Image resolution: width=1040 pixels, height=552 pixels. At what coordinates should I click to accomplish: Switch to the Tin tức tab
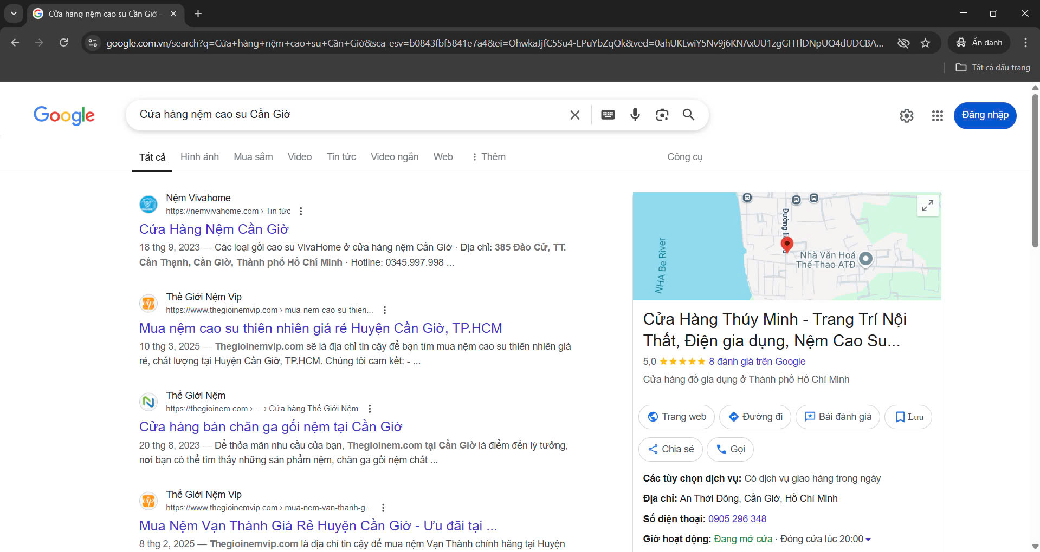341,157
